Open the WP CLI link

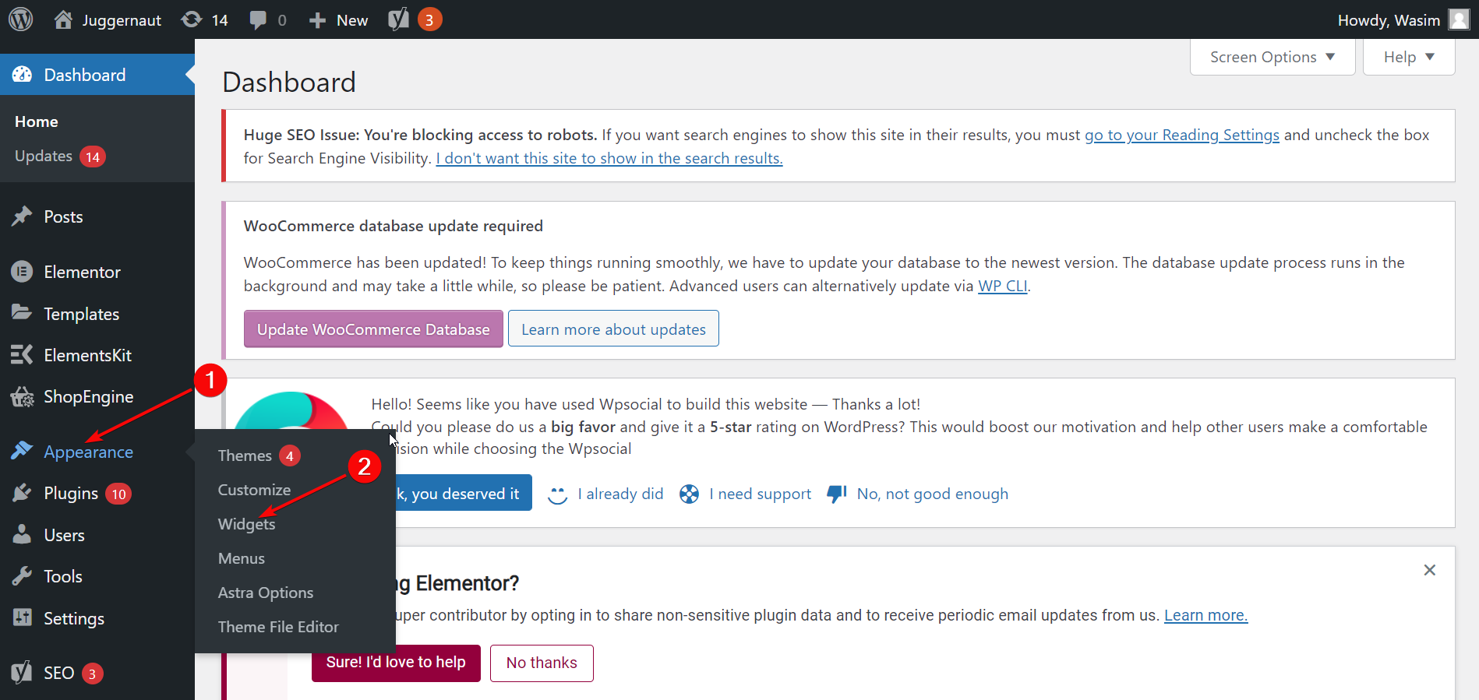[1003, 286]
